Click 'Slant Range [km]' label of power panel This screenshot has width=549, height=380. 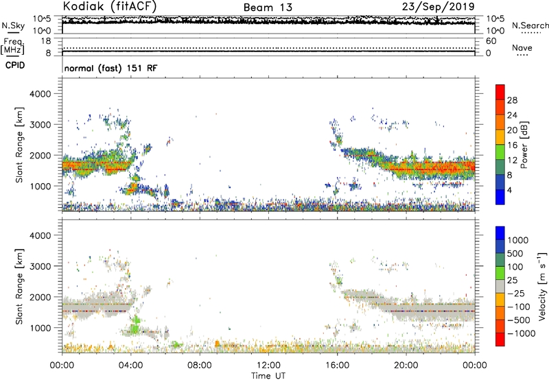19,145
